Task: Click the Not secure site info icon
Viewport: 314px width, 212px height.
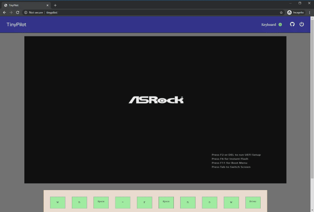Action: tap(26, 13)
